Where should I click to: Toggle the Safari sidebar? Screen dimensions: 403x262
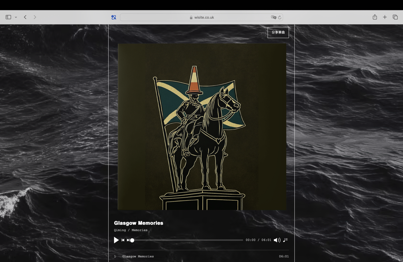click(8, 17)
